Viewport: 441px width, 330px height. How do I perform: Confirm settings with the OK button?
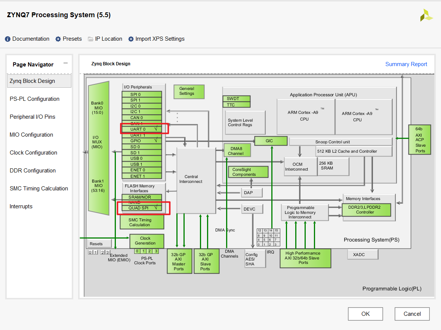coord(365,314)
